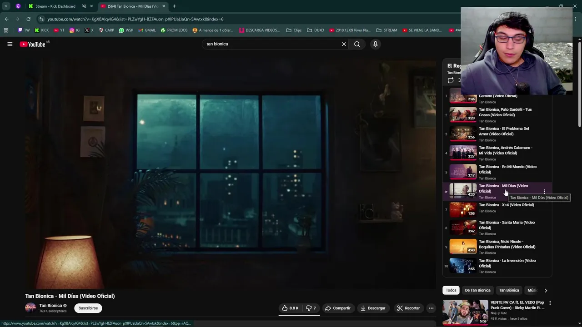The width and height of the screenshot is (582, 327).
Task: Play El Problema Del Amor playlist item
Action: [497, 134]
